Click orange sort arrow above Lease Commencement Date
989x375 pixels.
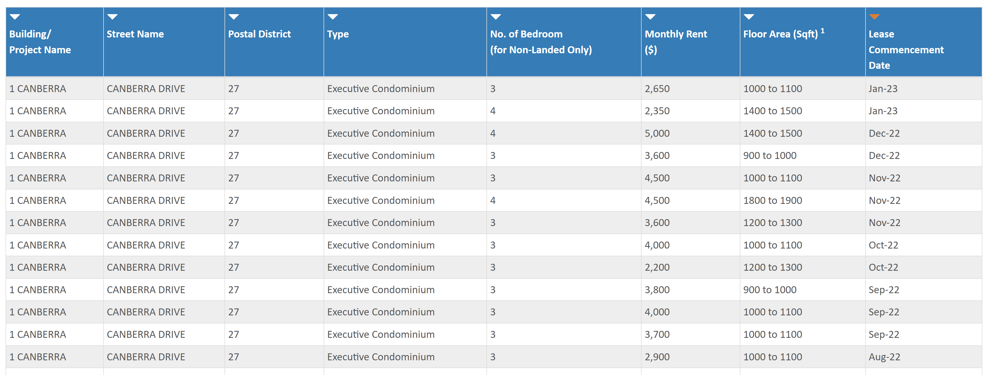coord(874,17)
